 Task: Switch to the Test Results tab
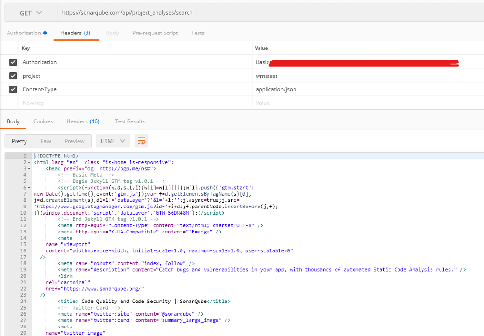tap(130, 121)
